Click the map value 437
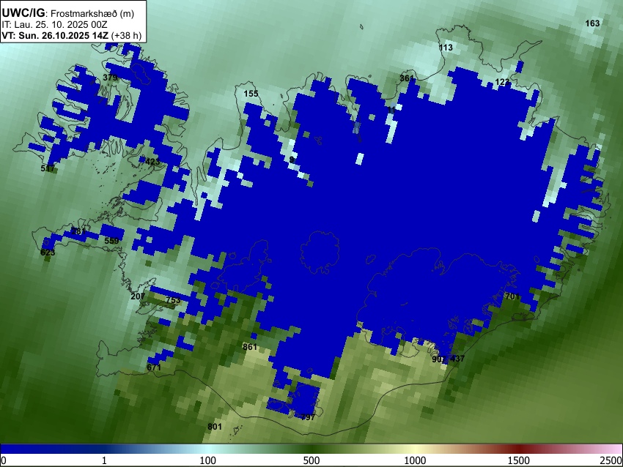623x467 pixels. tap(457, 359)
